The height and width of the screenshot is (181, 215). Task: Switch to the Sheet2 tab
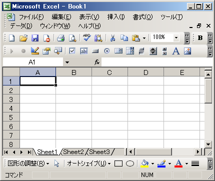(73, 152)
